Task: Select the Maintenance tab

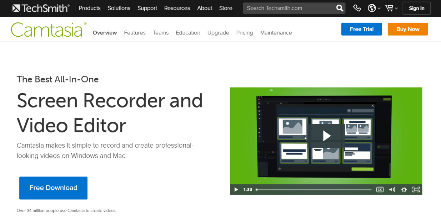Action: click(x=276, y=33)
